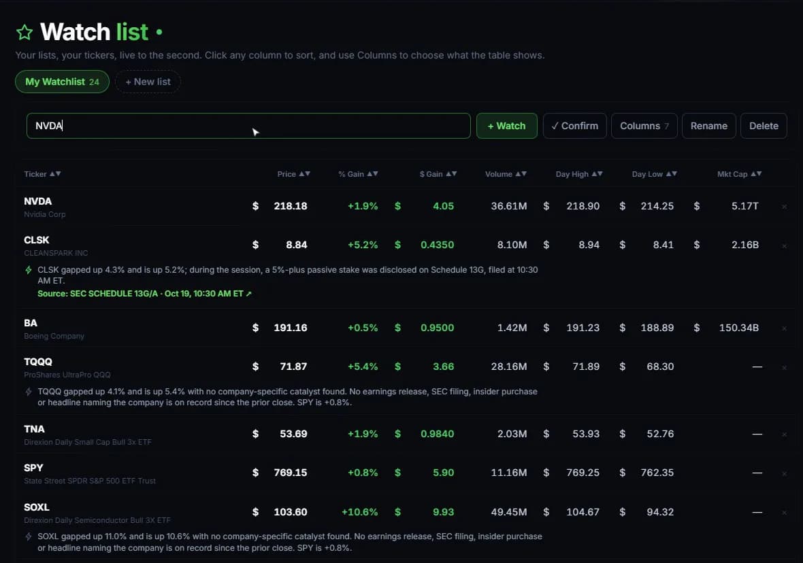
Task: Click the Delete list button
Action: click(x=764, y=126)
